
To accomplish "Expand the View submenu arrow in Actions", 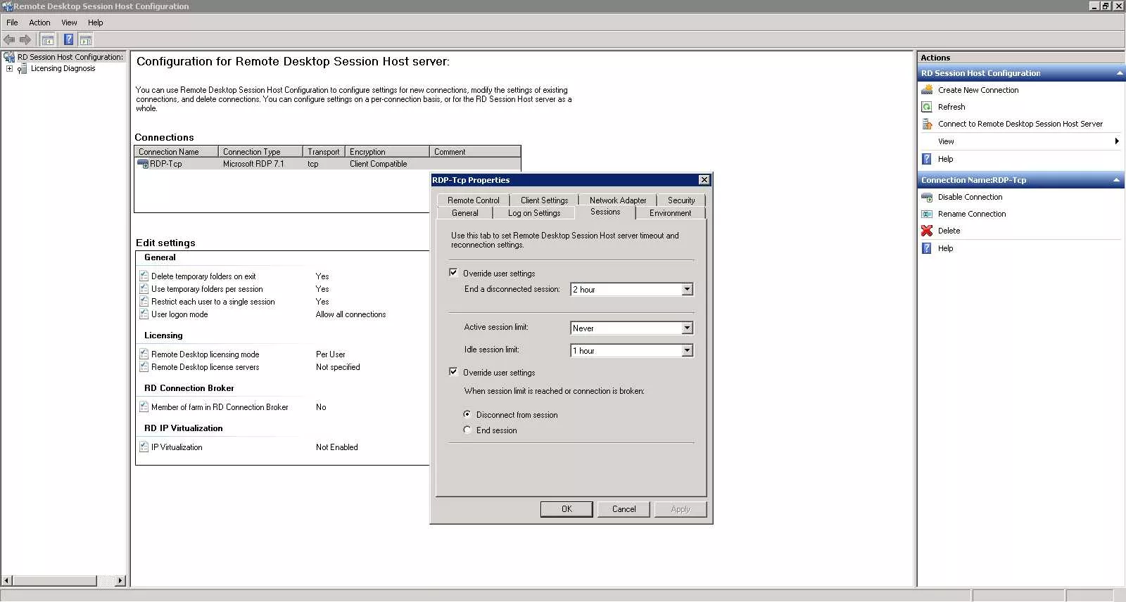I will 1117,141.
